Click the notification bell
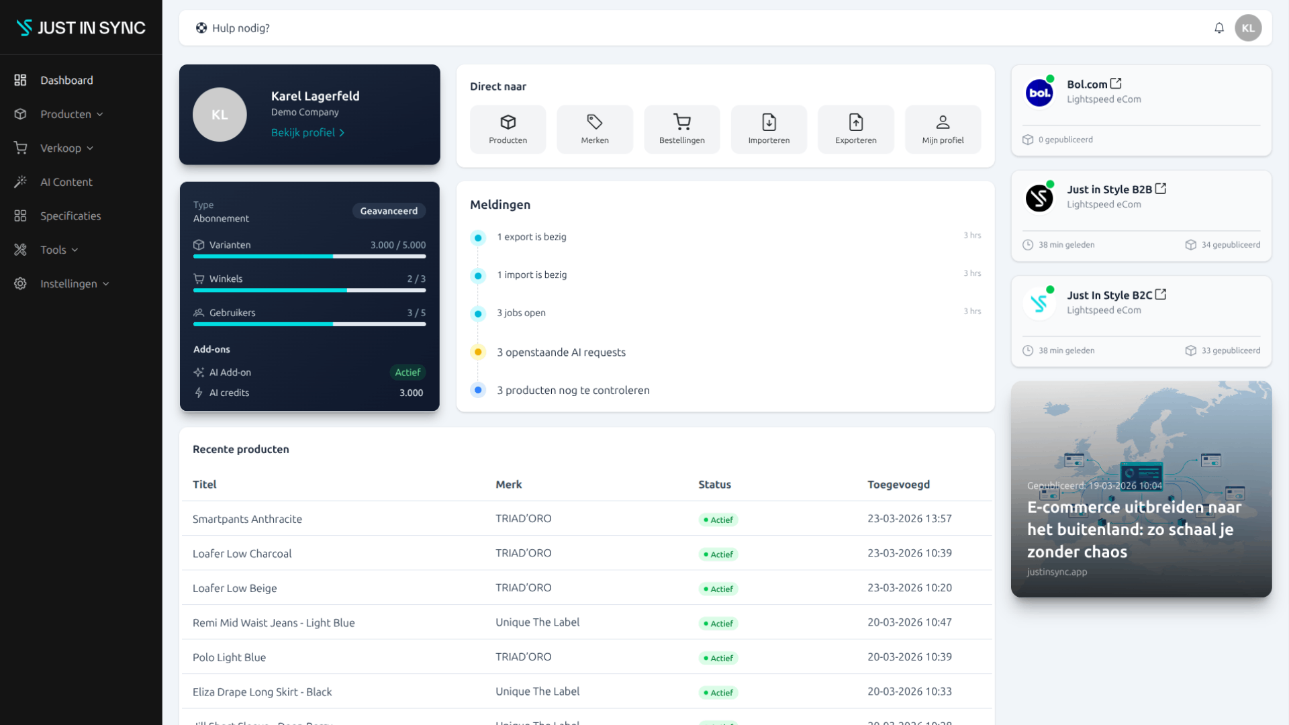Viewport: 1289px width, 725px height. (x=1219, y=28)
